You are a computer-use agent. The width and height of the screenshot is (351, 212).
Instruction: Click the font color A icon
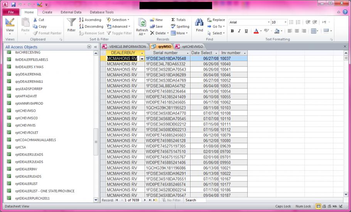256,31
